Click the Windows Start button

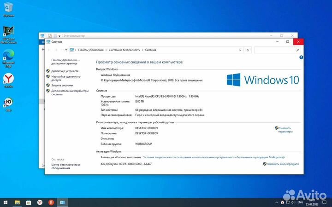tap(6, 202)
